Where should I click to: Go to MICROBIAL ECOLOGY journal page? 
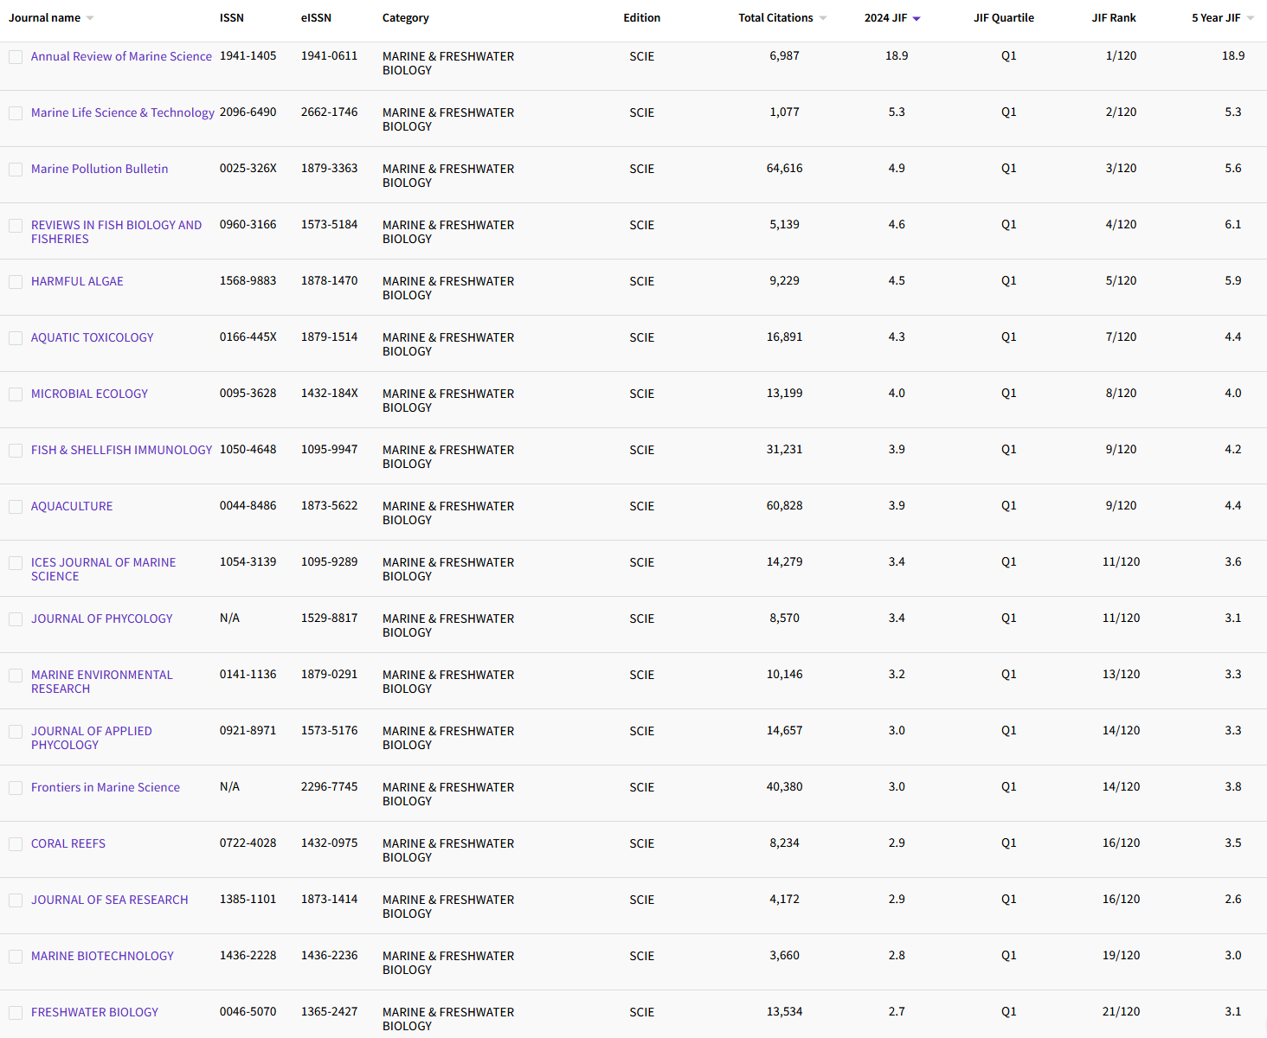89,394
